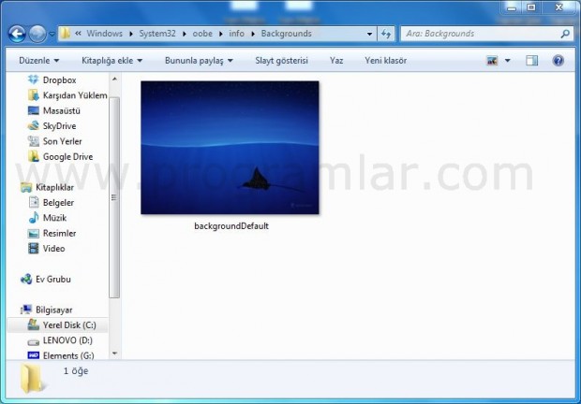The width and height of the screenshot is (581, 404).
Task: Maximize the Explorer window
Action: [531, 7]
